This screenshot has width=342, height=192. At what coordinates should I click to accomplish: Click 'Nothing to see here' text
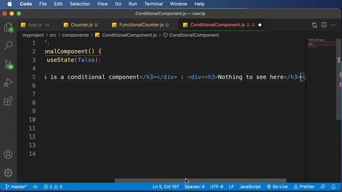click(251, 77)
